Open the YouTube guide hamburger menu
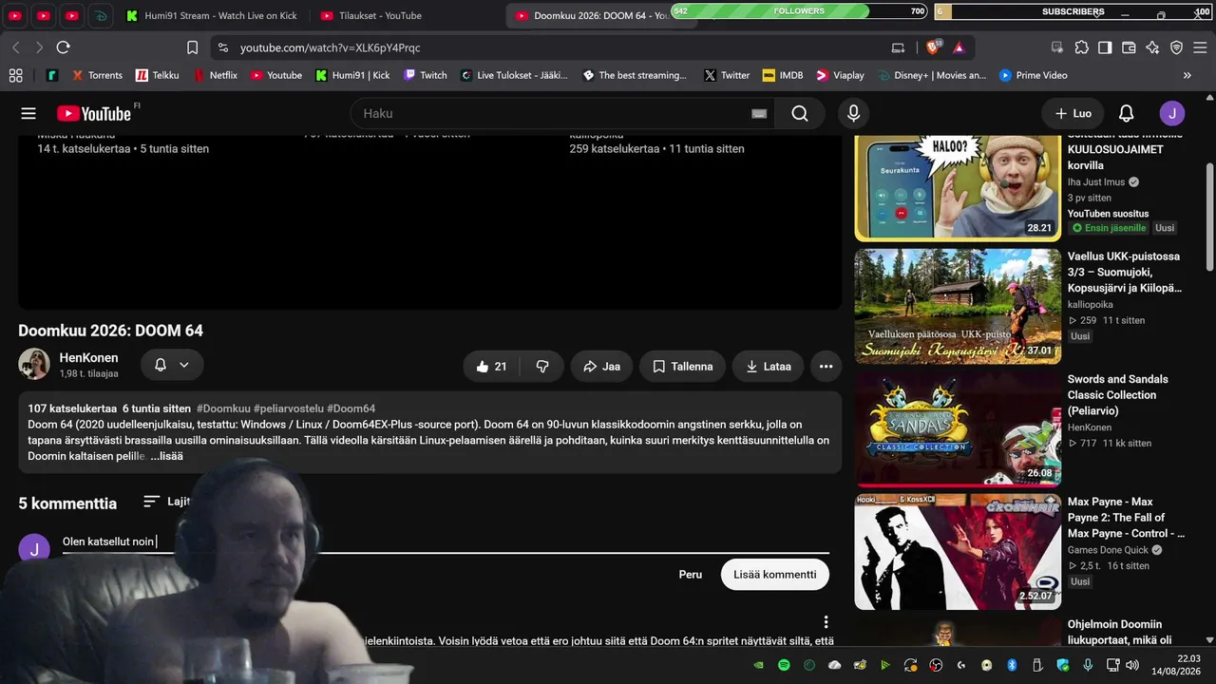Image resolution: width=1216 pixels, height=684 pixels. (x=28, y=114)
